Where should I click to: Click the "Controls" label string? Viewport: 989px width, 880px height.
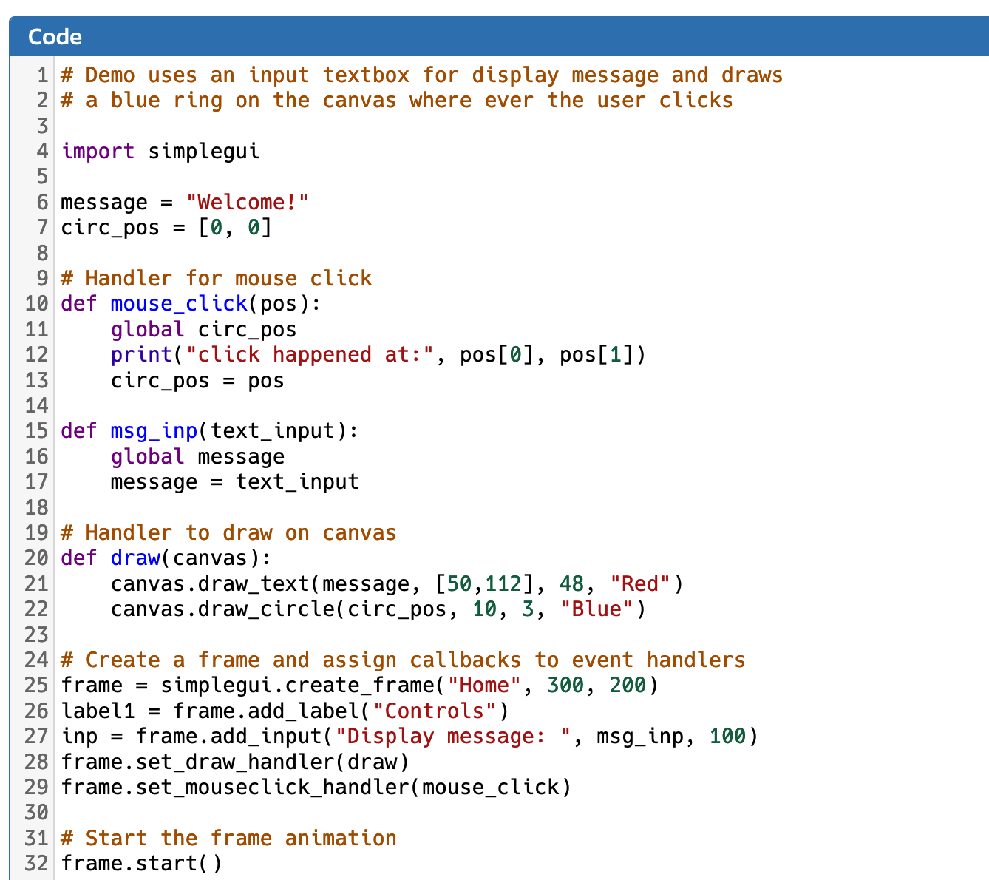click(x=435, y=711)
